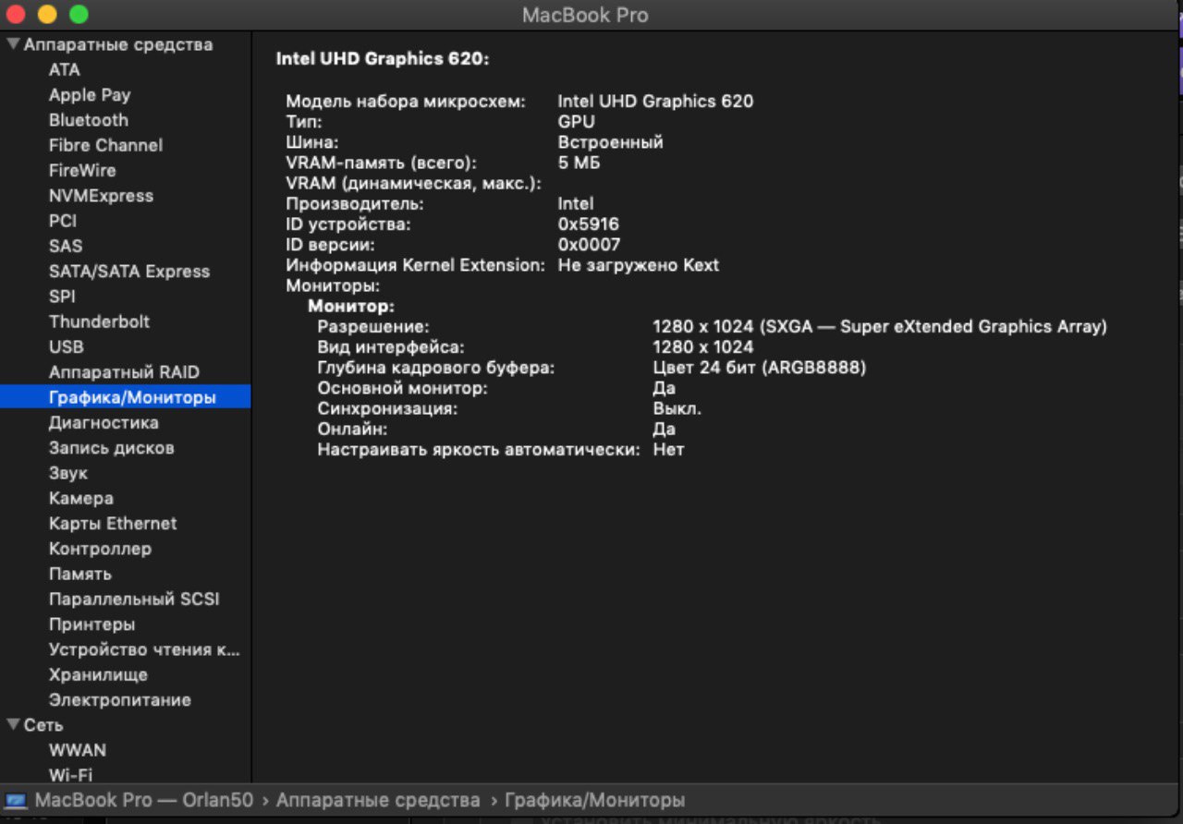Select Запись дисков entry
This screenshot has width=1183, height=824.
tap(111, 448)
